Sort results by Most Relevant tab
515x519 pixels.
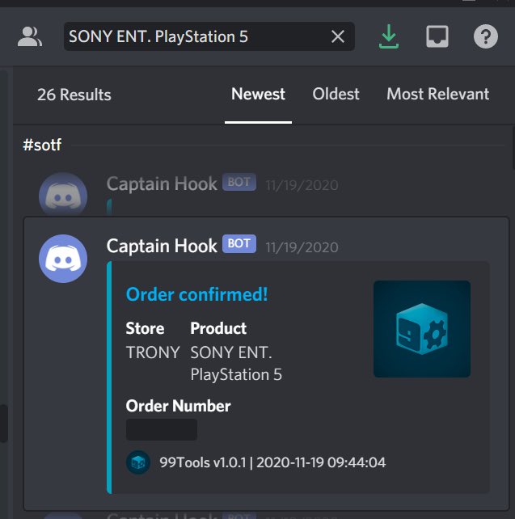click(438, 94)
